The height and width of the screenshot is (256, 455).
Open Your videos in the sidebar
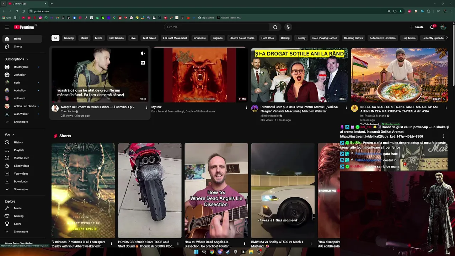click(22, 174)
